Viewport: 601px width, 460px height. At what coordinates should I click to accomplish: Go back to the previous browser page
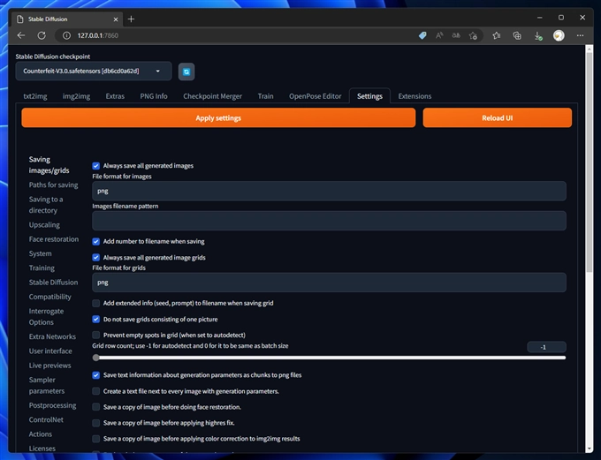[x=21, y=35]
